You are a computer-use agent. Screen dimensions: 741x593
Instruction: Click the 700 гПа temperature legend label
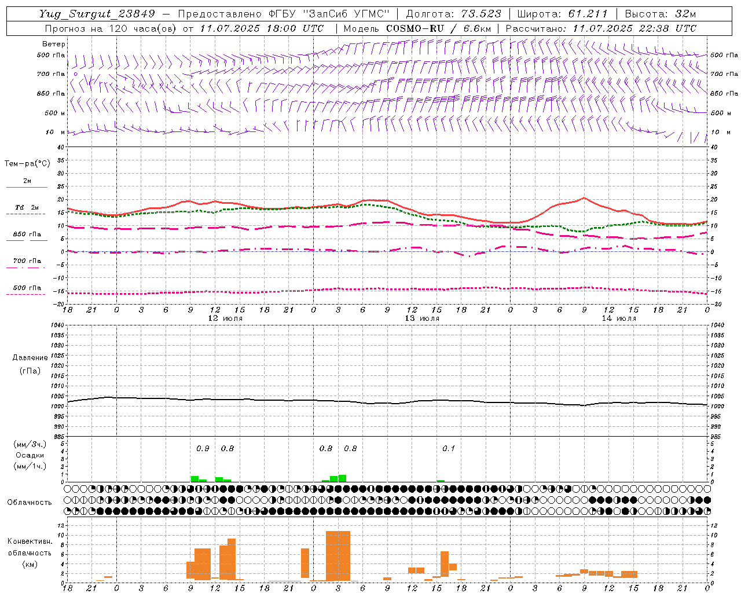[27, 261]
